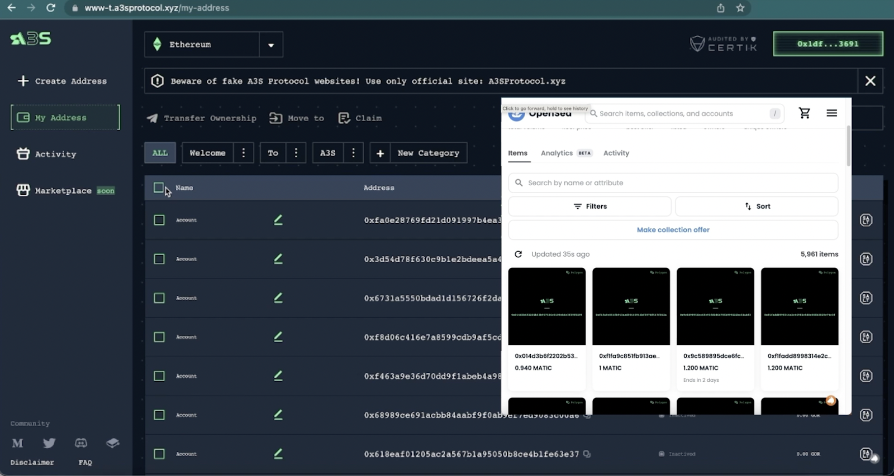Click the Medium community icon
Screen dimensions: 894x476
(x=18, y=443)
